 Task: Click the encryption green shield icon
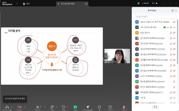click(138, 3)
